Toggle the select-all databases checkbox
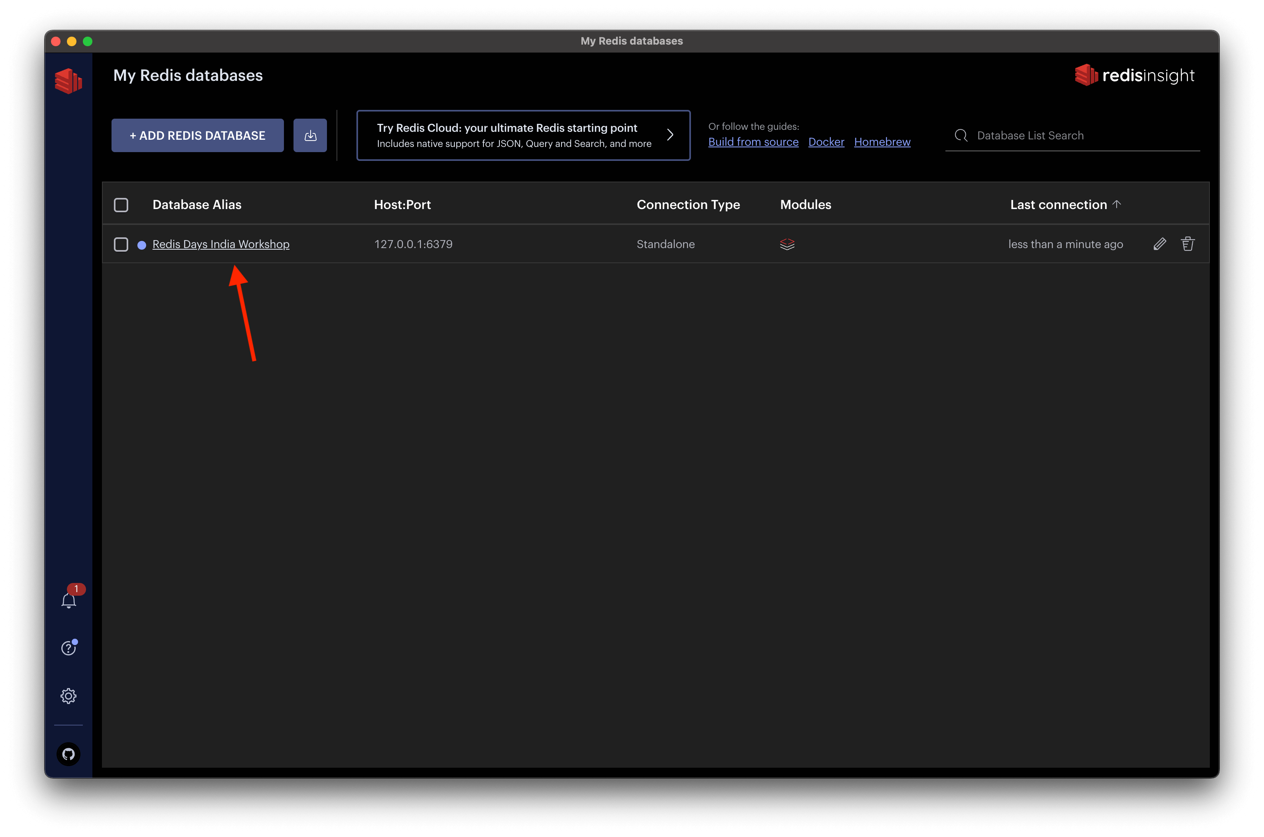This screenshot has width=1264, height=837. (x=121, y=205)
